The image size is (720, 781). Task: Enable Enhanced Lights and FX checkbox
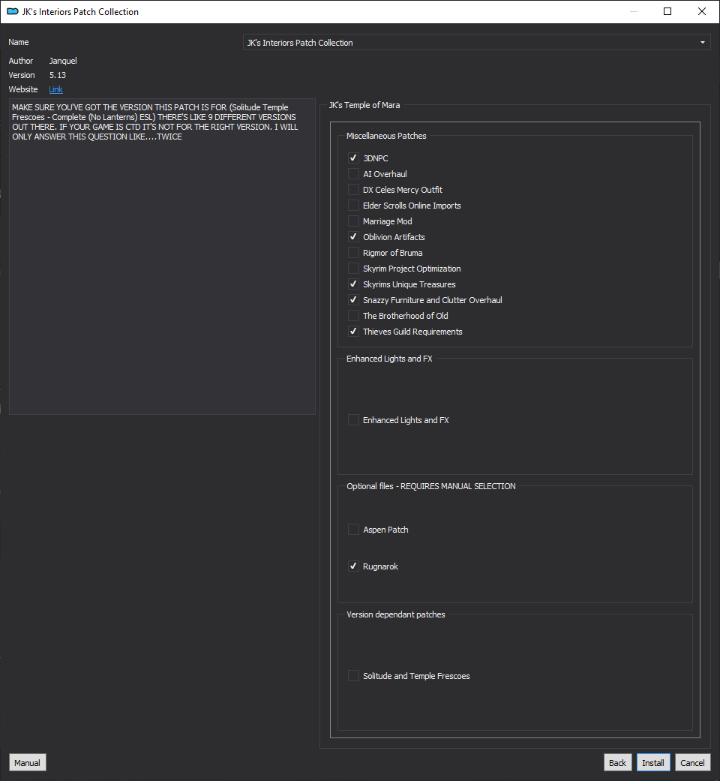(x=353, y=420)
